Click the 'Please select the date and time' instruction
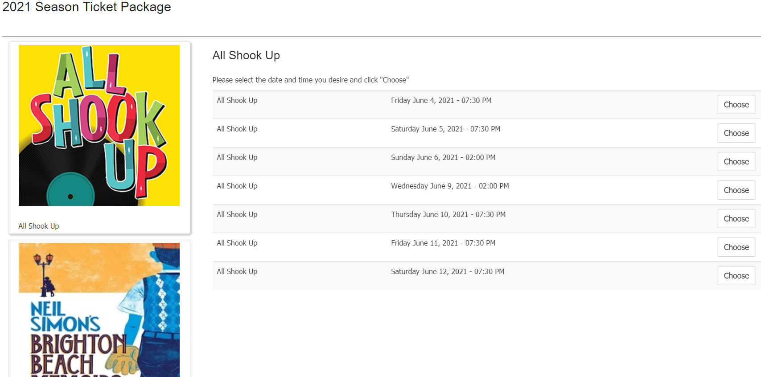Screen dimensions: 761x377 310,80
